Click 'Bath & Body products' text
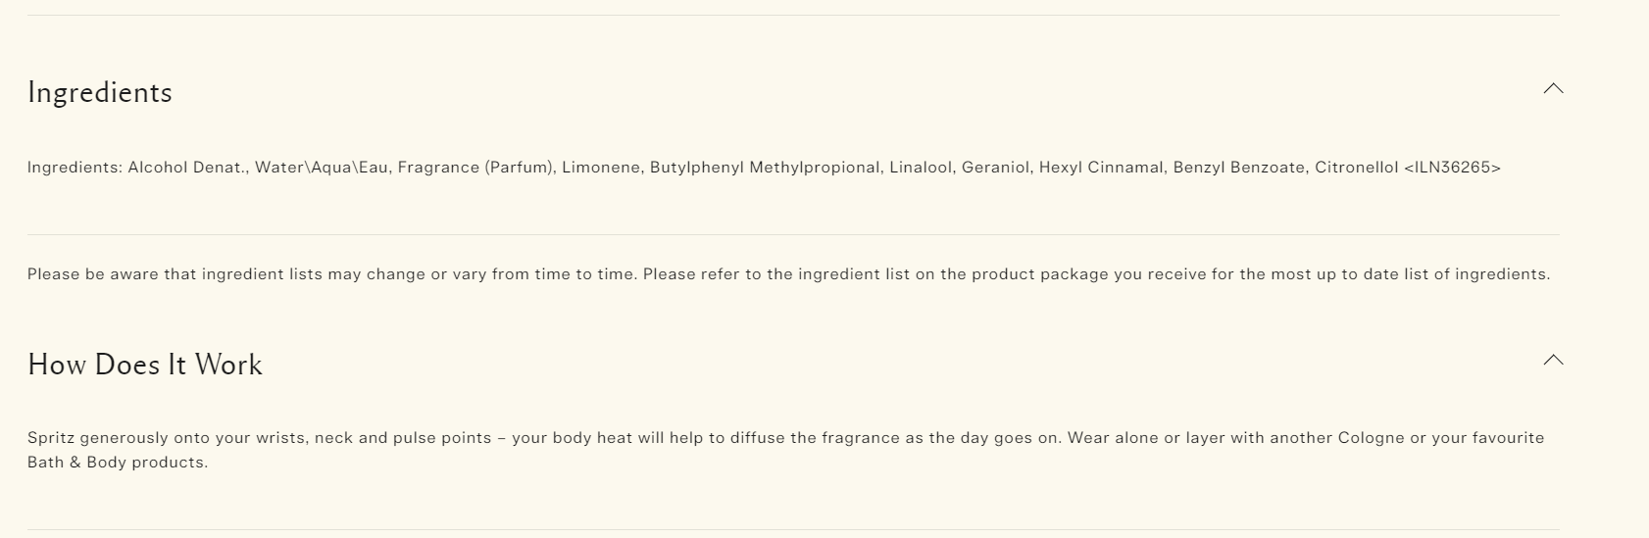The width and height of the screenshot is (1649, 538). (118, 463)
